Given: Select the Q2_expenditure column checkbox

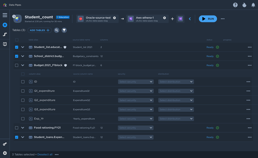Looking at the screenshot, I should (23, 100).
